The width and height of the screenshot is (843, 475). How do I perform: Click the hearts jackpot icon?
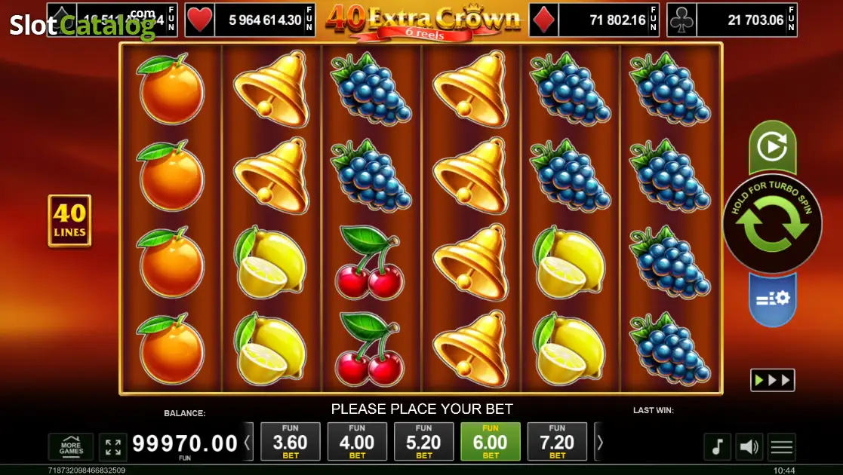pyautogui.click(x=200, y=21)
